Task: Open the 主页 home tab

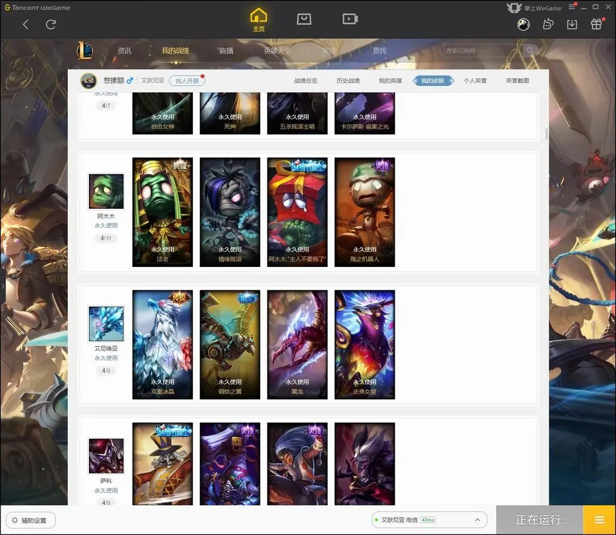Action: (x=258, y=21)
